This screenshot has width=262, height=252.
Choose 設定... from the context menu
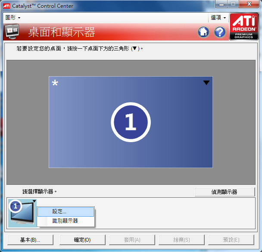[65, 212]
